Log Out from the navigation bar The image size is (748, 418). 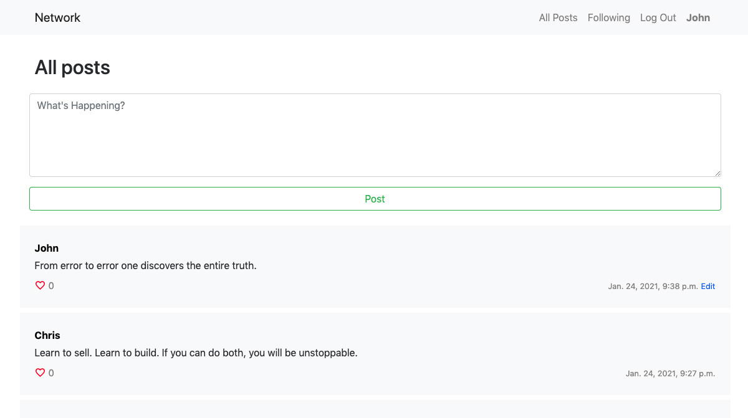pyautogui.click(x=658, y=17)
